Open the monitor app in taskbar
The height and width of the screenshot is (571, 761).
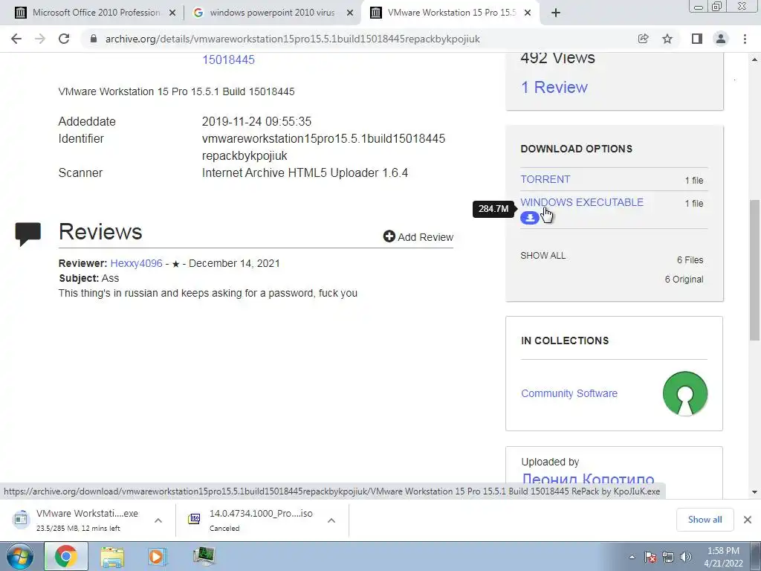tap(204, 557)
